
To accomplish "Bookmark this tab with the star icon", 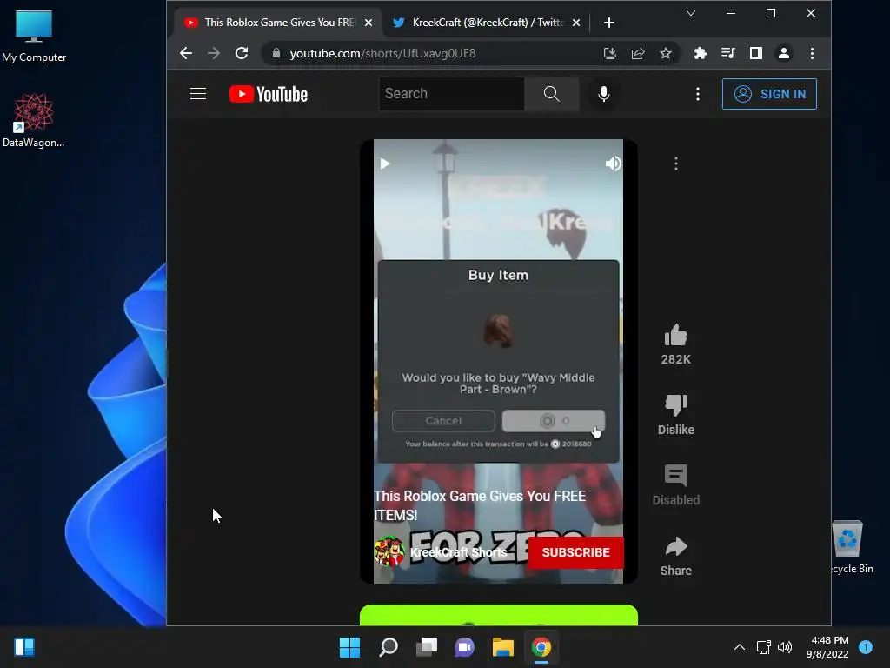I will click(x=666, y=53).
